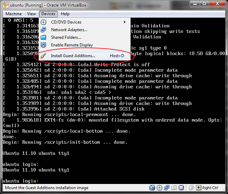Click the 'Attached SCSI disk' console line

(x=74, y=109)
